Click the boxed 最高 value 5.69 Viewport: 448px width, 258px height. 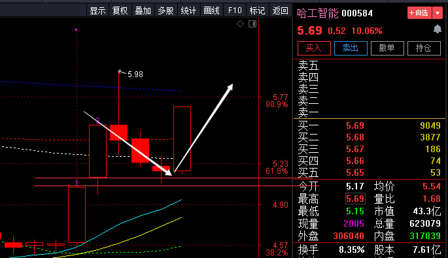(x=355, y=199)
